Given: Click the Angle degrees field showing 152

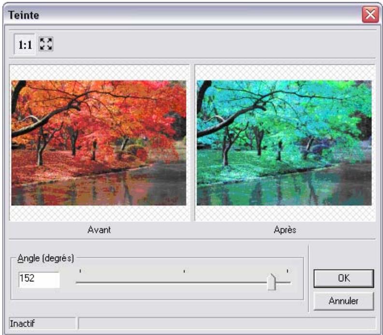Looking at the screenshot, I should click(39, 279).
